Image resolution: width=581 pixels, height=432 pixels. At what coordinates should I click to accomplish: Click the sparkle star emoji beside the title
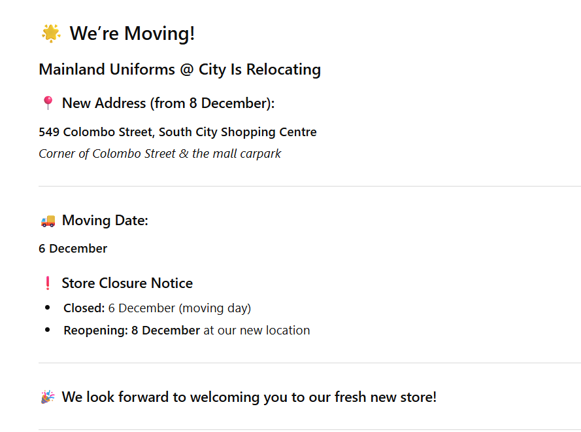pyautogui.click(x=50, y=33)
